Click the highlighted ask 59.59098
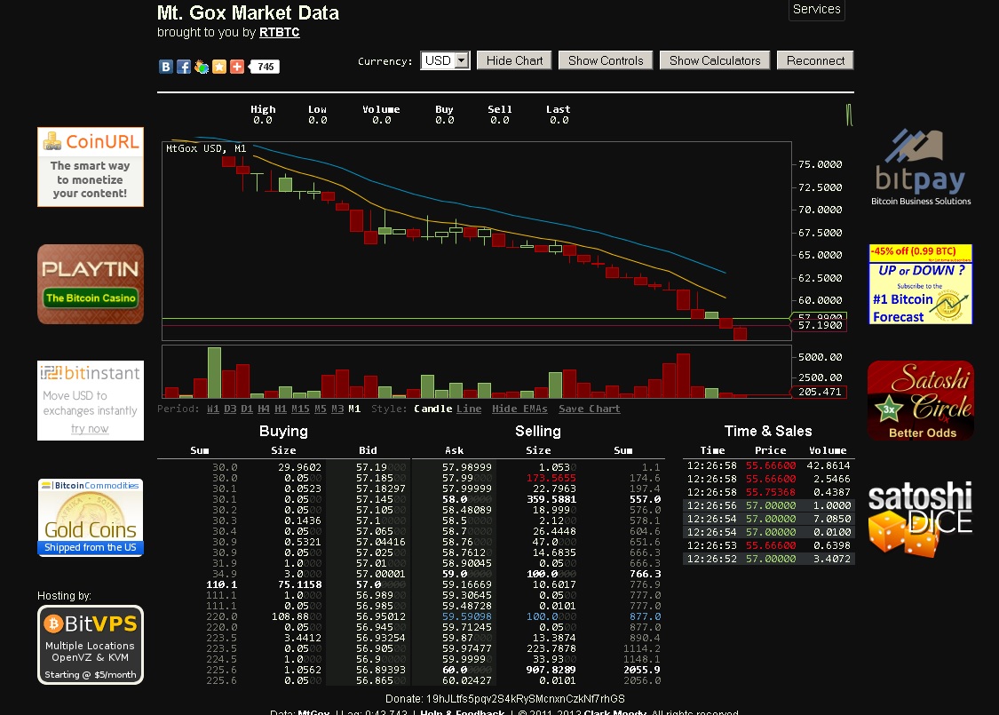Screen dimensions: 999x715 coord(467,617)
